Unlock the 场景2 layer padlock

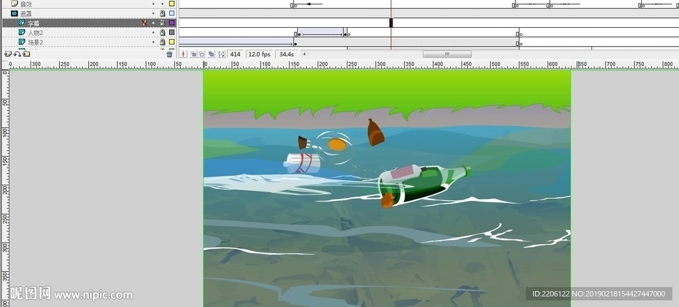tap(162, 42)
